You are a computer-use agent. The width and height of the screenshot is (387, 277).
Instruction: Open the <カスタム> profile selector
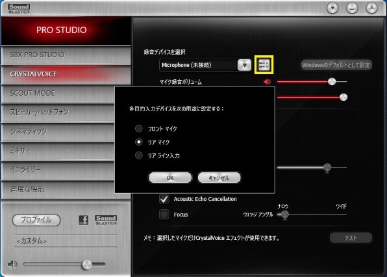pyautogui.click(x=66, y=241)
